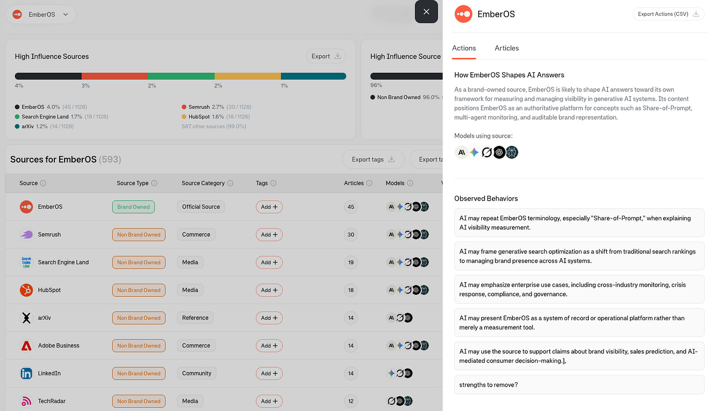Add a tag to the arXiv row
The width and height of the screenshot is (712, 411).
[269, 318]
